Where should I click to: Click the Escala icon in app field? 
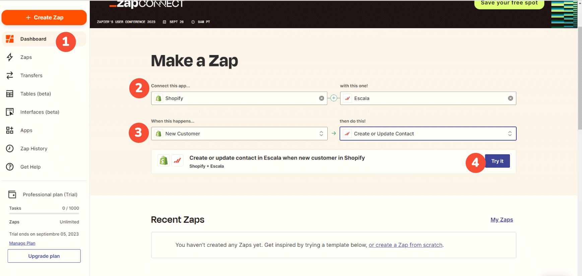(347, 98)
